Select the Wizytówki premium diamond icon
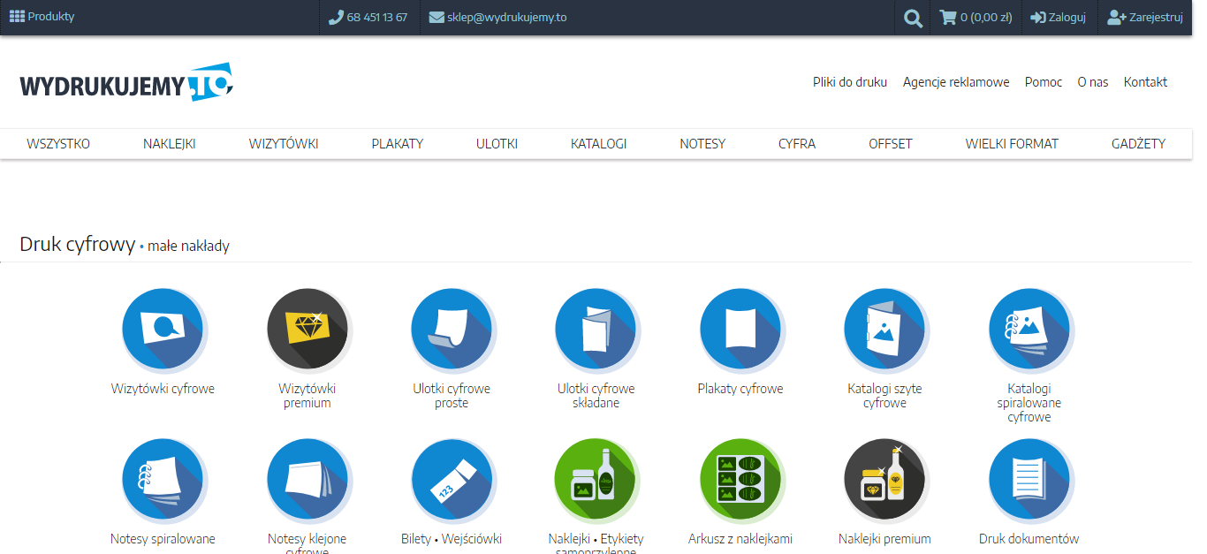The image size is (1207, 554). [307, 329]
